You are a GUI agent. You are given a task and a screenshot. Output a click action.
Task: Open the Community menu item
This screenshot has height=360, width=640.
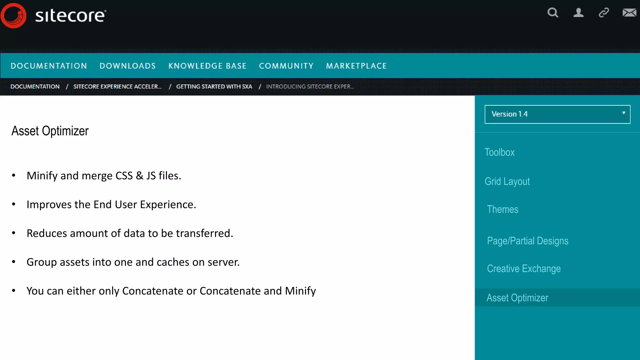coord(286,66)
